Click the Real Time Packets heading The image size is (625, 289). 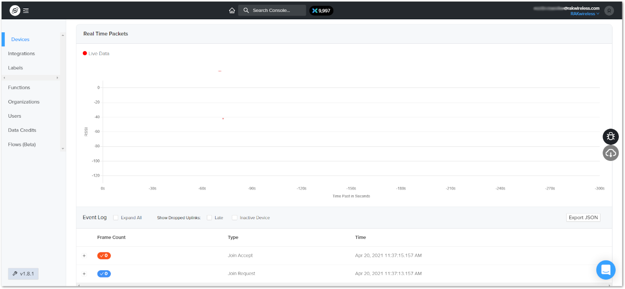click(106, 34)
